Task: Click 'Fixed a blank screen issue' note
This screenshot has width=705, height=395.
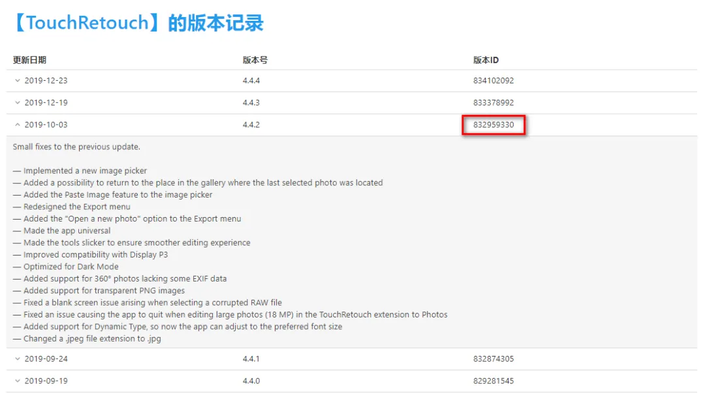Action: [148, 303]
